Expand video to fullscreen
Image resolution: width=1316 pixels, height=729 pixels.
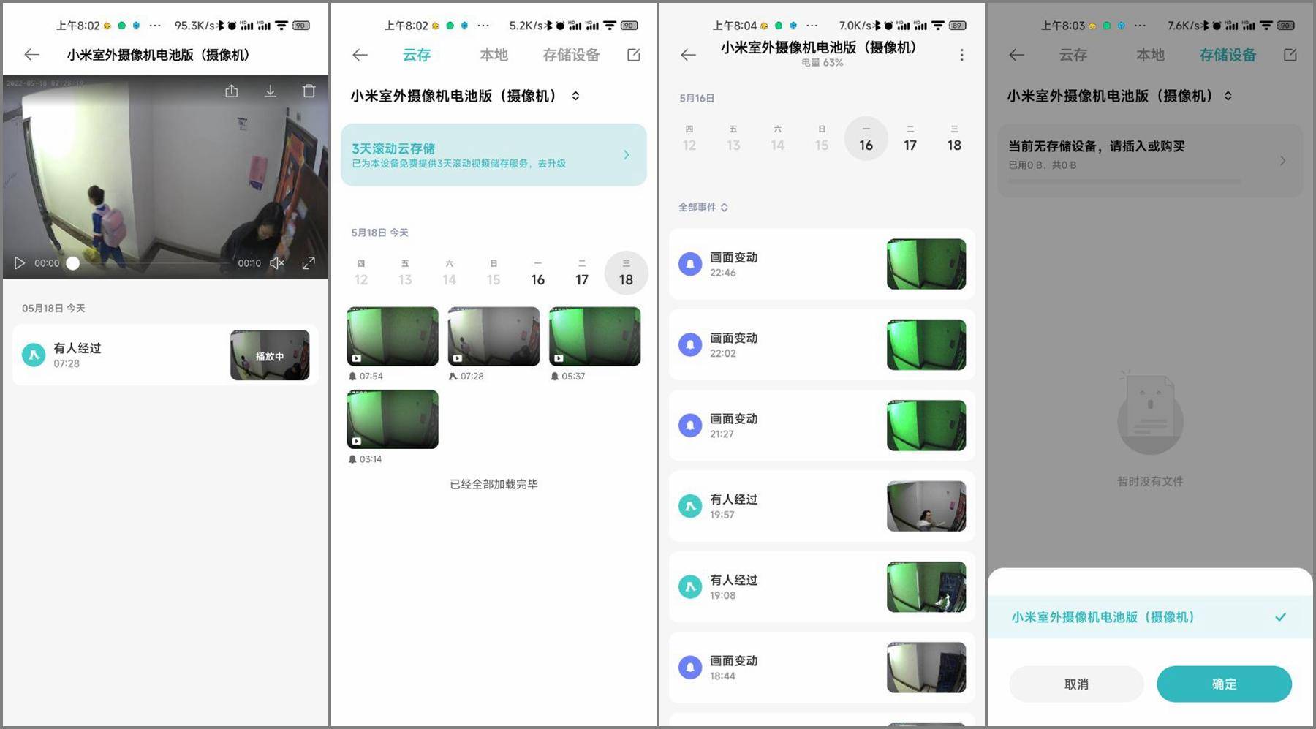(x=309, y=263)
